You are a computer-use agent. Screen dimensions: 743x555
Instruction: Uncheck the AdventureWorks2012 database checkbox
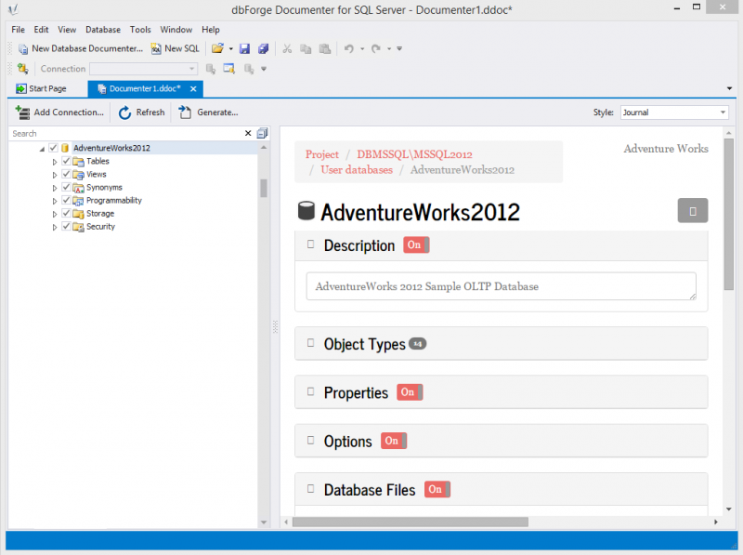[53, 148]
